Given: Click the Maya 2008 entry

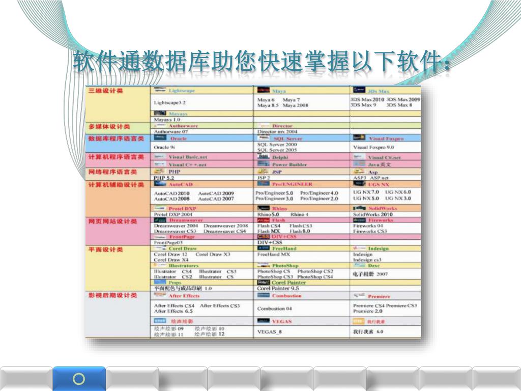Looking at the screenshot, I should click(x=296, y=105).
